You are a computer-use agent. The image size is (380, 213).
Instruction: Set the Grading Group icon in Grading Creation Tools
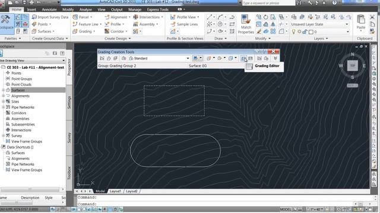point(102,58)
